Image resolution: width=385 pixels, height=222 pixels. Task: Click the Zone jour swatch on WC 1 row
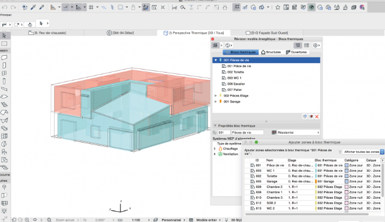click(347, 170)
